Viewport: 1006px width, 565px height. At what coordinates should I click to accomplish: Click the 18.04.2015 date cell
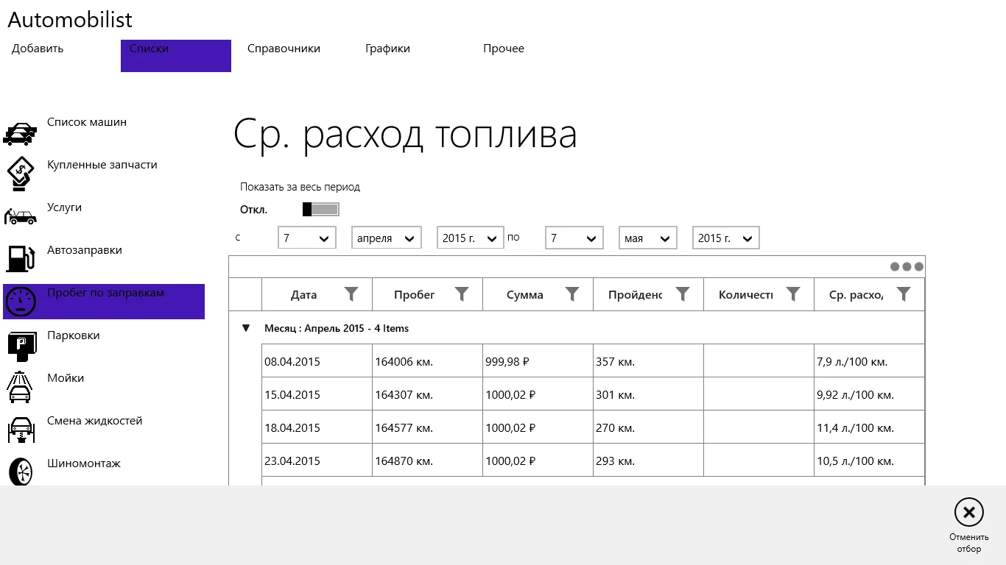(x=317, y=427)
